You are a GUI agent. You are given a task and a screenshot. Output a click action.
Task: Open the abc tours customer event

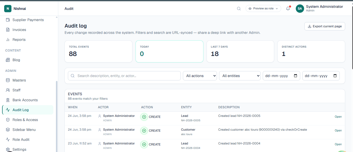point(338,130)
